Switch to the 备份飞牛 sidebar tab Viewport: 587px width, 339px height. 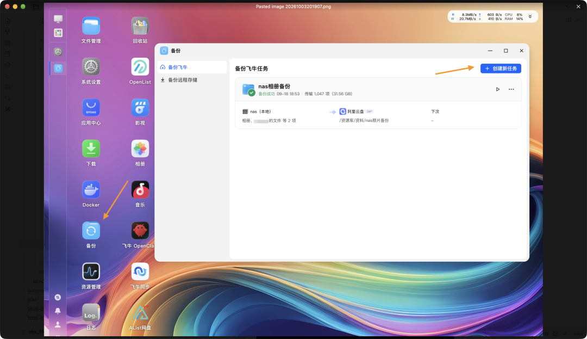click(x=192, y=67)
